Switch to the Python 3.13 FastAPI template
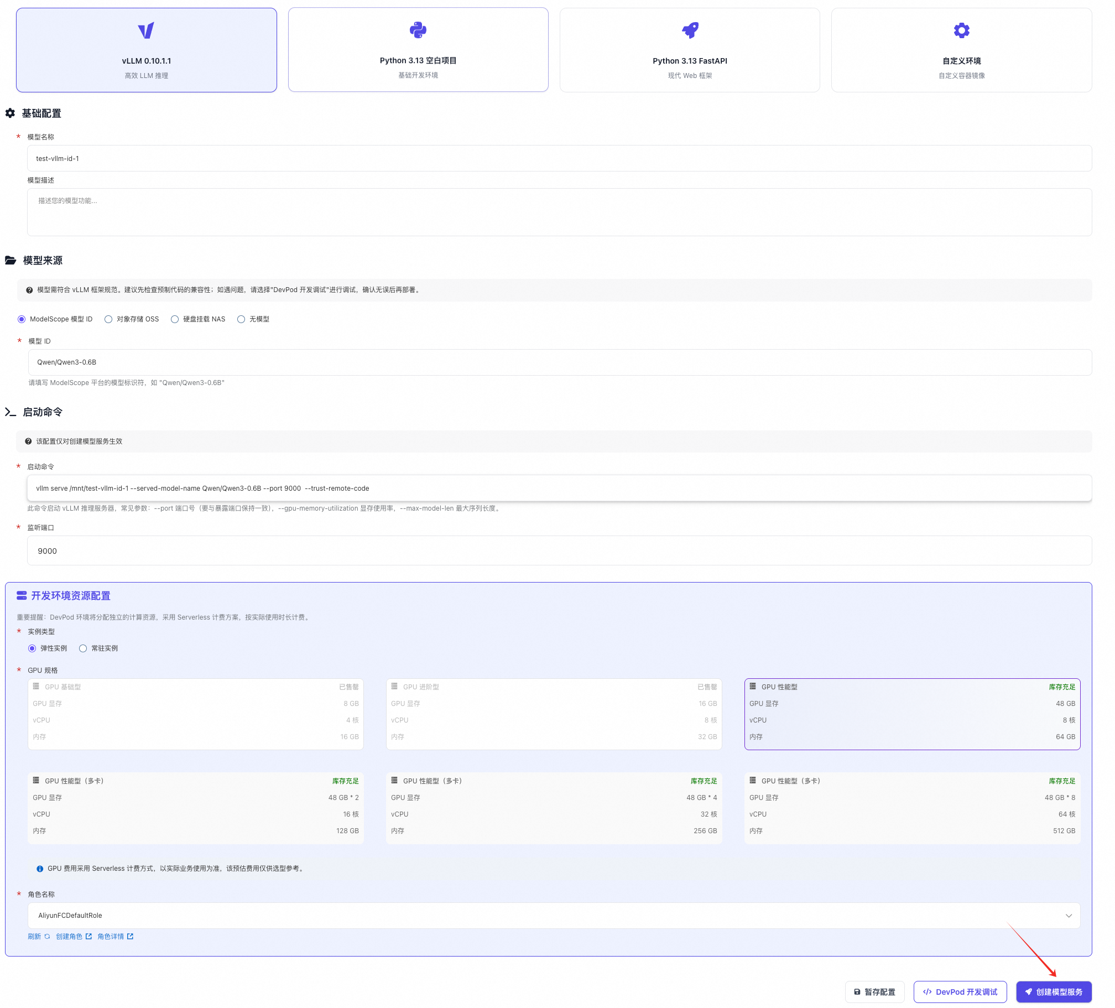Image resolution: width=1115 pixels, height=1008 pixels. click(x=689, y=50)
